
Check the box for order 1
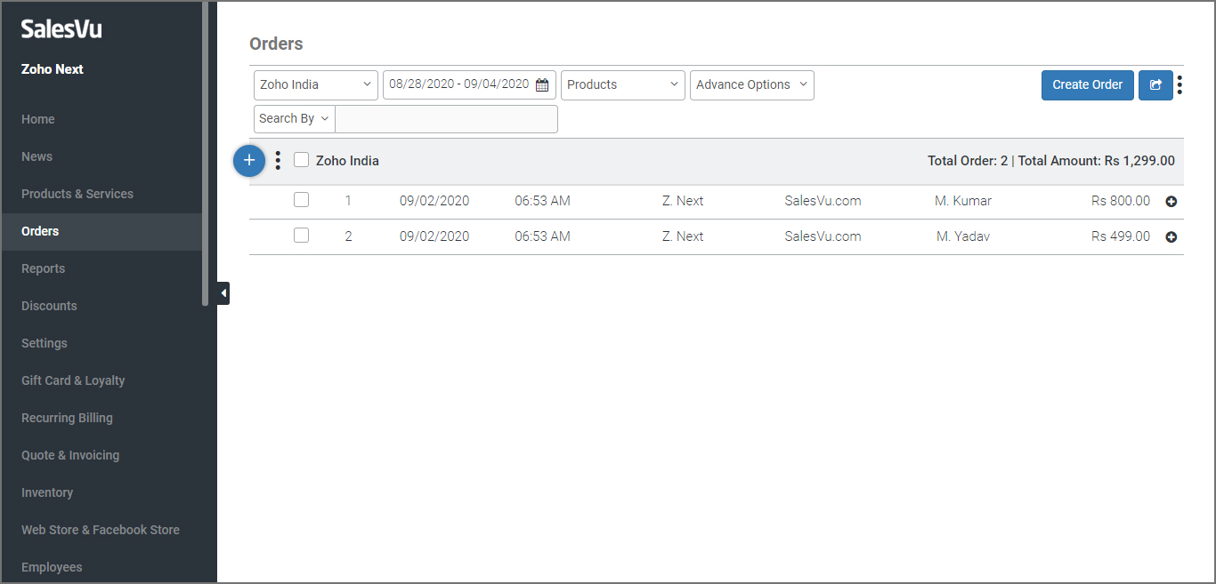point(301,200)
